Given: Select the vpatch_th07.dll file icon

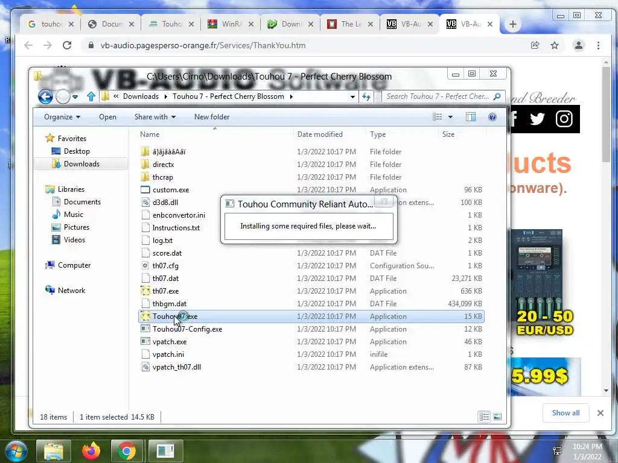Looking at the screenshot, I should 145,367.
